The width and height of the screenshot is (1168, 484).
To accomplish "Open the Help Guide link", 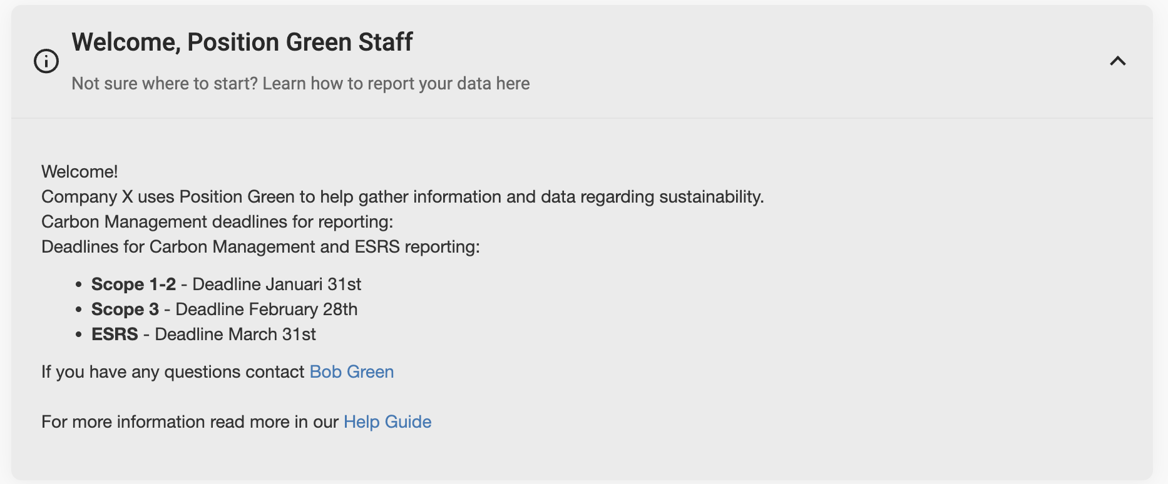I will point(387,422).
